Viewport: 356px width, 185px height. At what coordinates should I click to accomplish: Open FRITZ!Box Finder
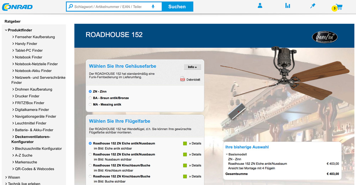(30, 103)
